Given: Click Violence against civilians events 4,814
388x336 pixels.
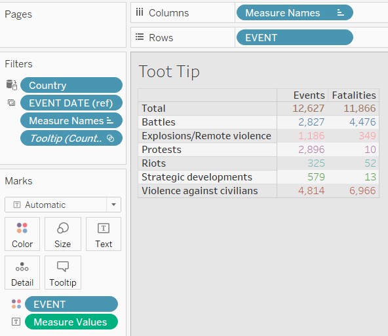Looking at the screenshot, I should click(x=311, y=191).
